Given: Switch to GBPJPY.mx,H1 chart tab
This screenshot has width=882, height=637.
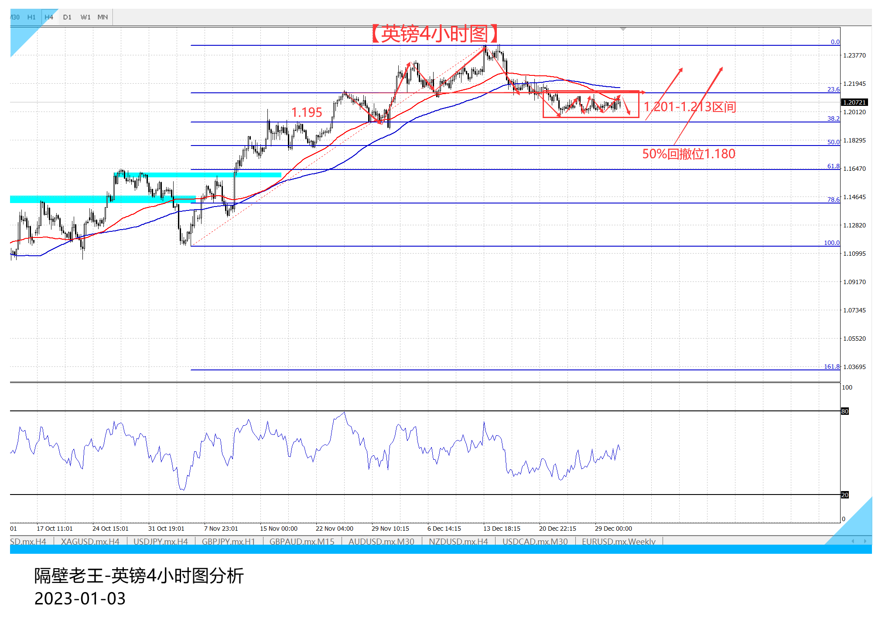Looking at the screenshot, I should (228, 541).
